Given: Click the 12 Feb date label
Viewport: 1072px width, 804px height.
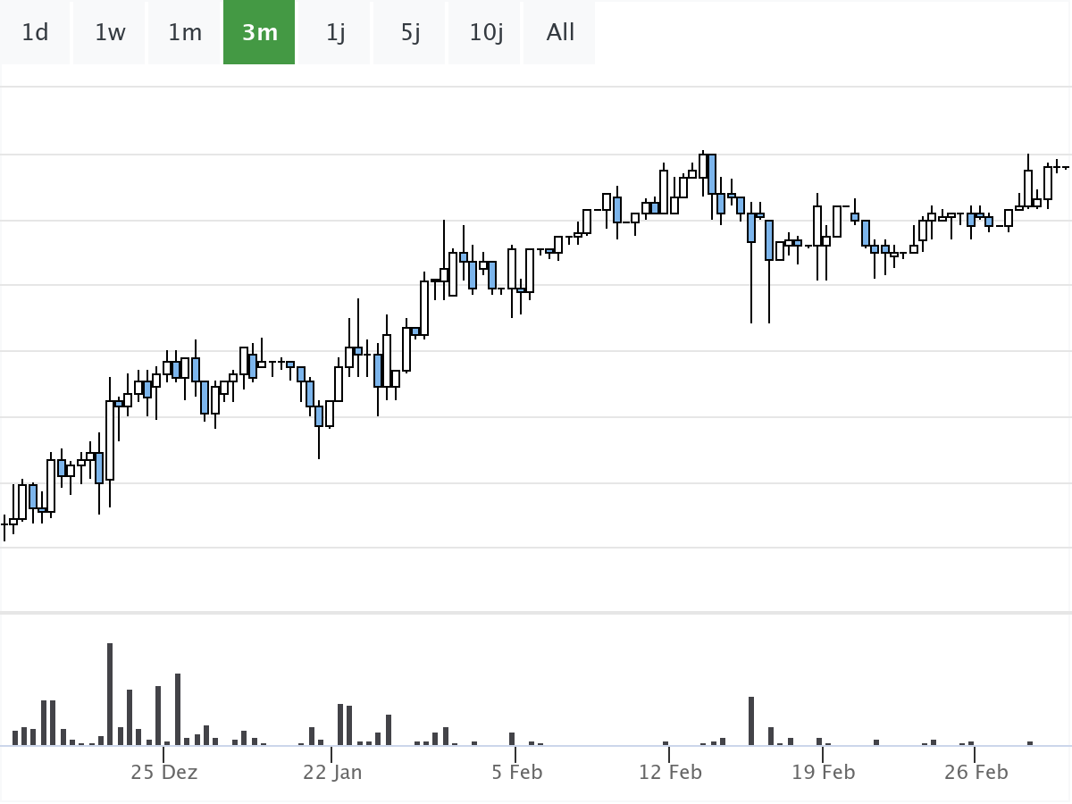Looking at the screenshot, I should click(x=670, y=772).
